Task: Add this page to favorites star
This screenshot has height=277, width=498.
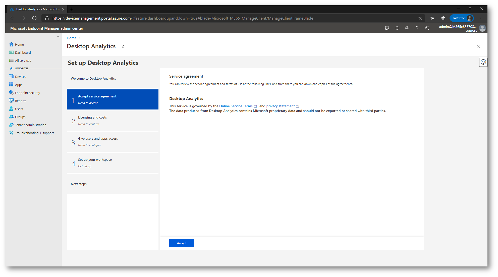Action: click(420, 18)
